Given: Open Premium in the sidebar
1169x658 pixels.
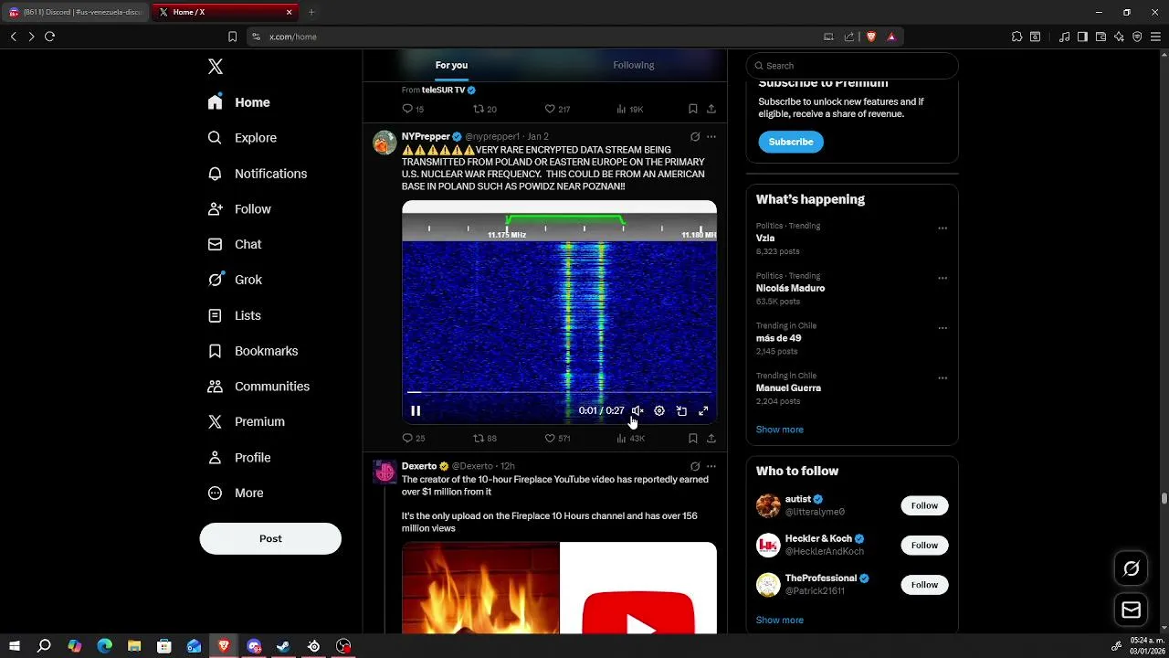Looking at the screenshot, I should click(x=247, y=422).
